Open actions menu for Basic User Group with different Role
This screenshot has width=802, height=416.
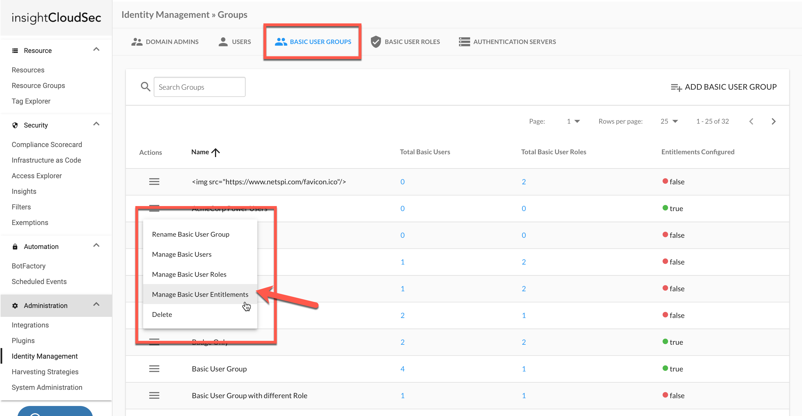coord(154,395)
